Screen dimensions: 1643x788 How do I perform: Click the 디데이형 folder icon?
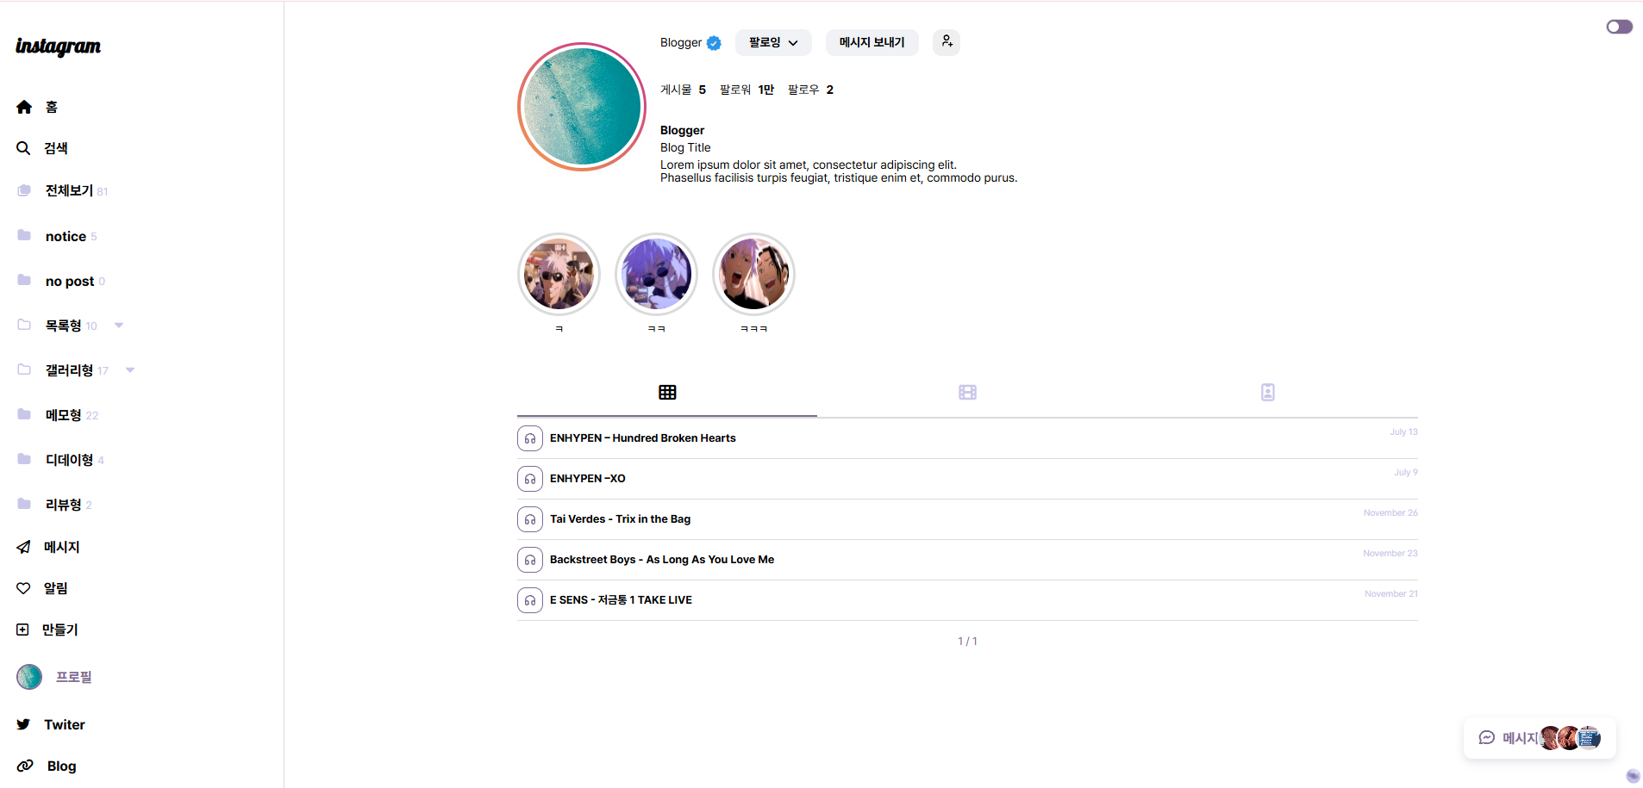(x=24, y=459)
